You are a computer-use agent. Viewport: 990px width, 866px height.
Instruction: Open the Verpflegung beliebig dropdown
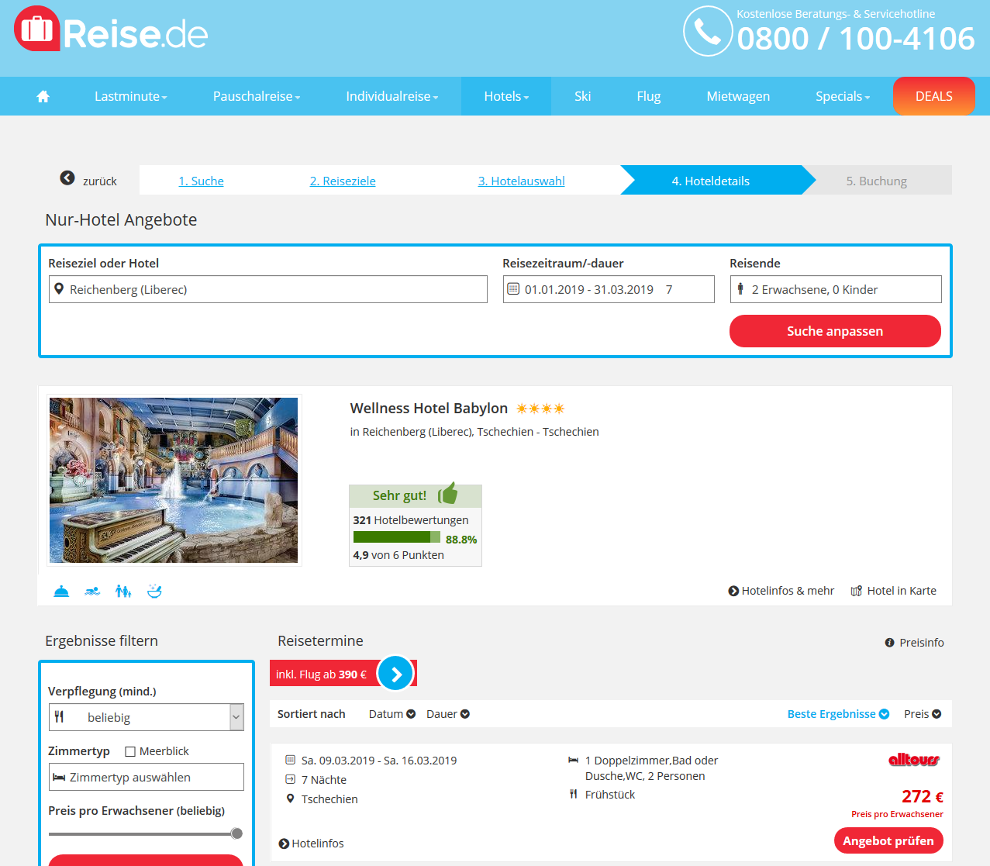click(147, 717)
